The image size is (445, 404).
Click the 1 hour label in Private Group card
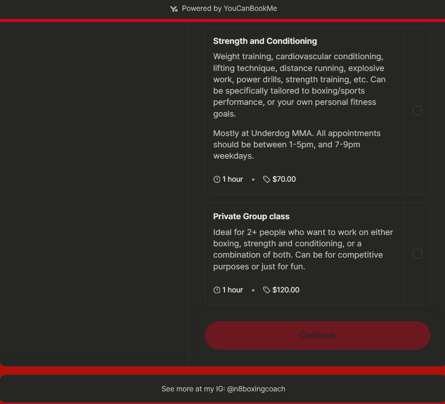pyautogui.click(x=232, y=290)
